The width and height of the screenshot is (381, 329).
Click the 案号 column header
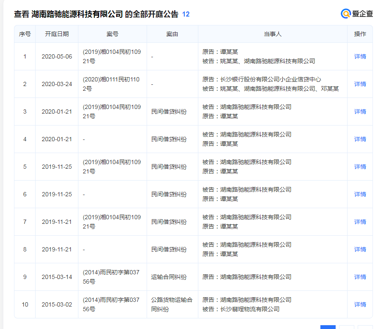[x=112, y=34]
